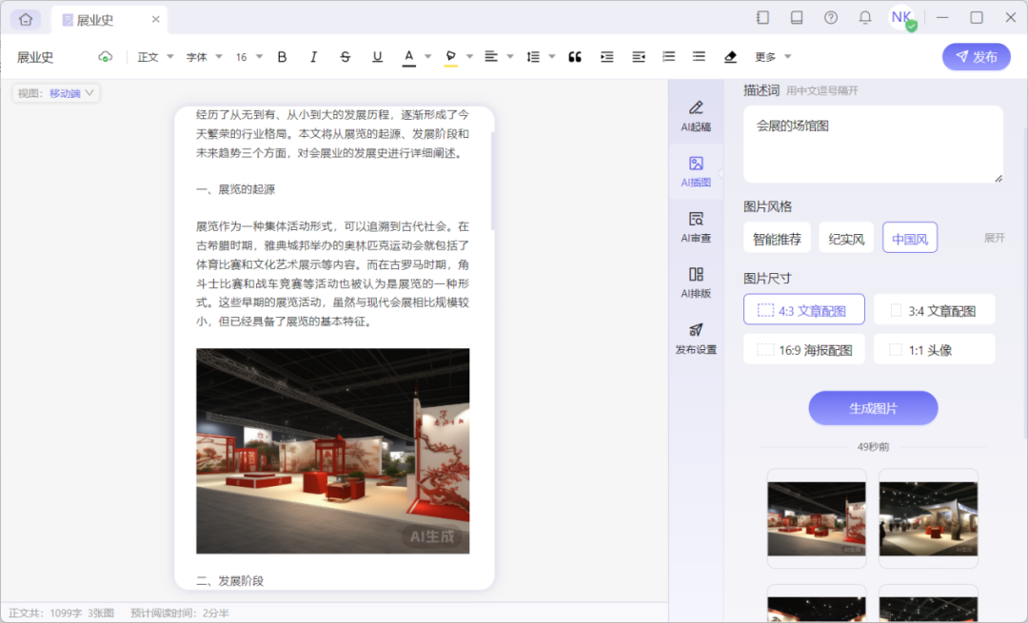This screenshot has height=623, width=1028.
Task: Open the reading mode book icon
Action: [797, 18]
